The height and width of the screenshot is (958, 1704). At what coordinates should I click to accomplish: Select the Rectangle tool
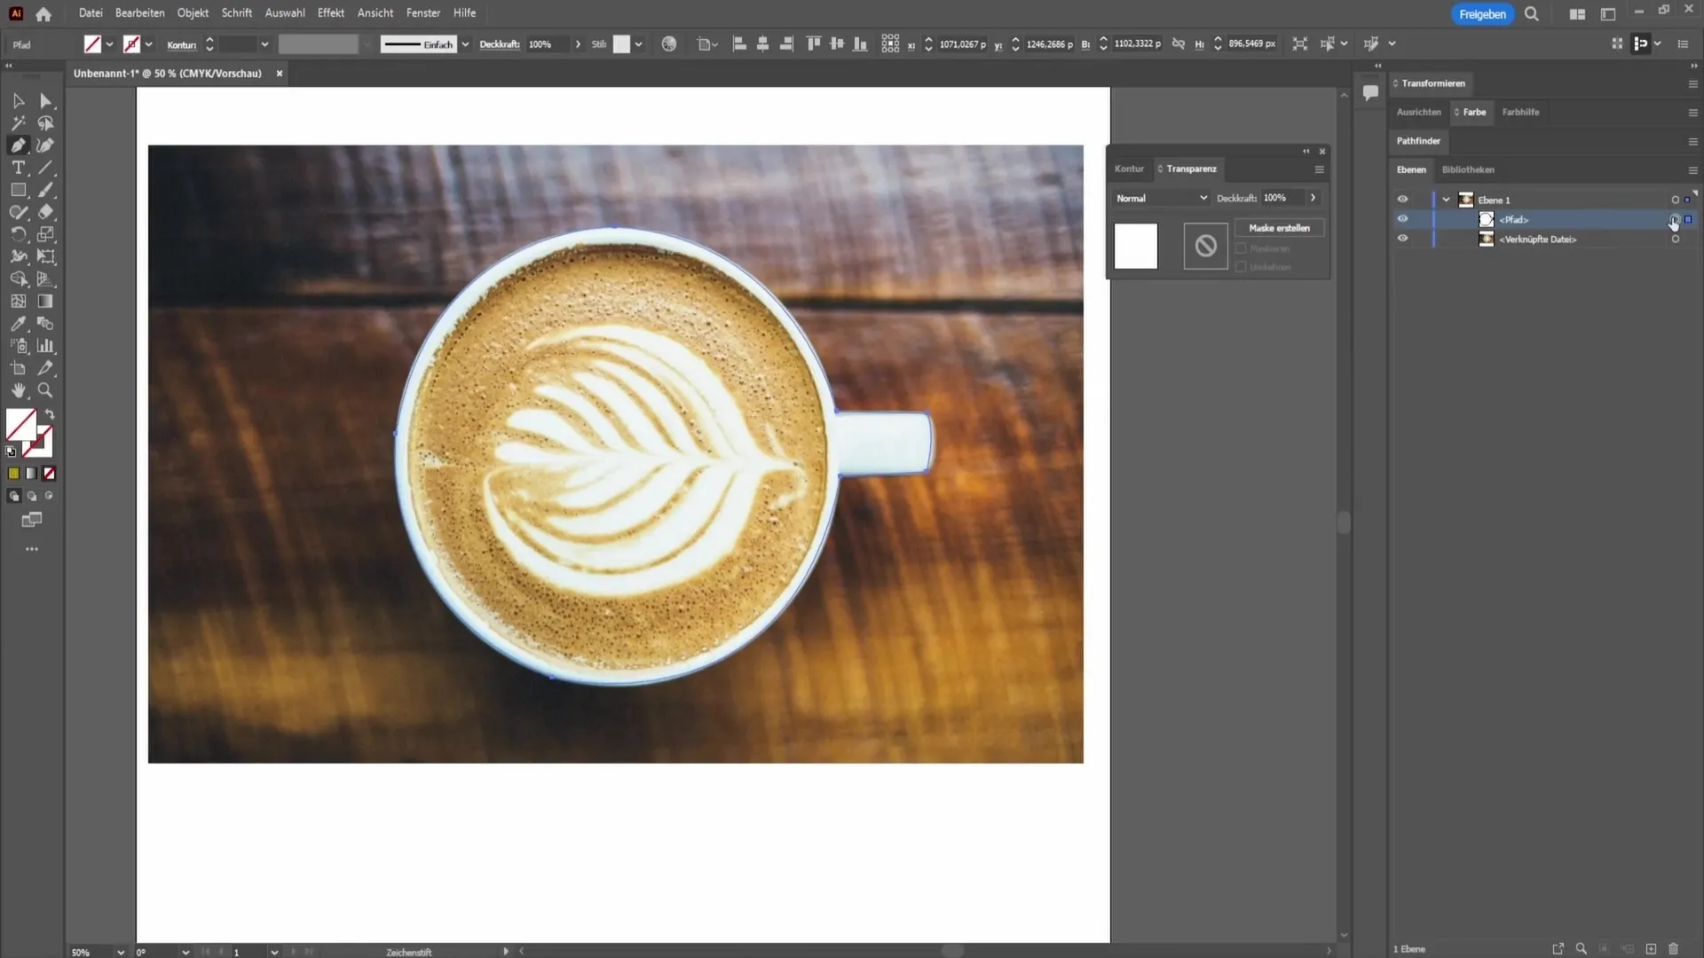coord(18,190)
